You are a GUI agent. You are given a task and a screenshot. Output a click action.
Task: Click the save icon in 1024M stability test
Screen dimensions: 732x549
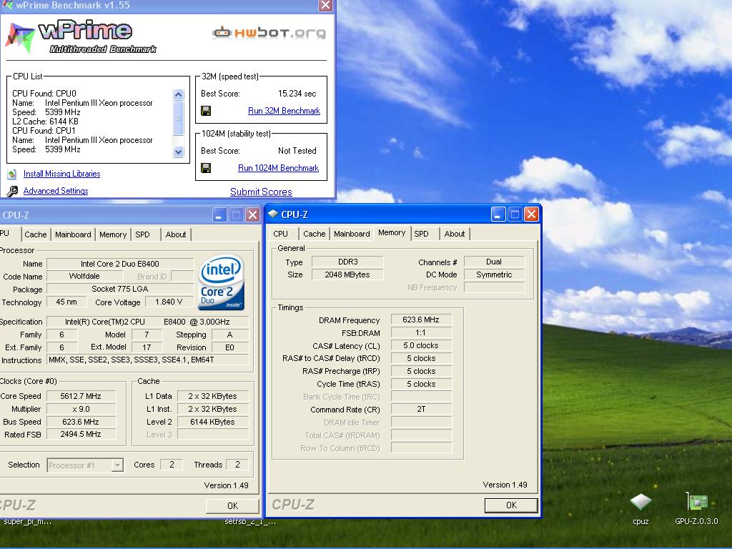click(206, 167)
